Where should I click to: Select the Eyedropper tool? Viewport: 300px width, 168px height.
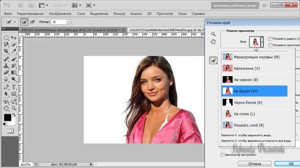point(14,51)
